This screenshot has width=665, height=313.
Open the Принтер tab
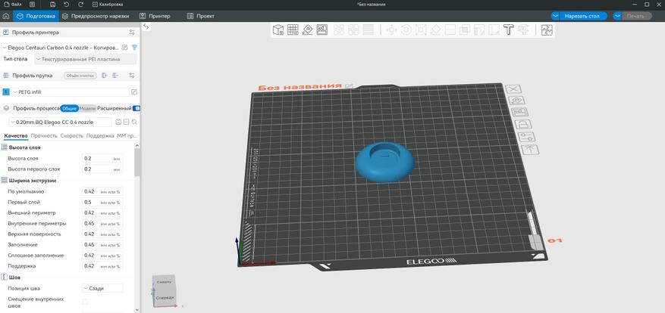(x=155, y=16)
